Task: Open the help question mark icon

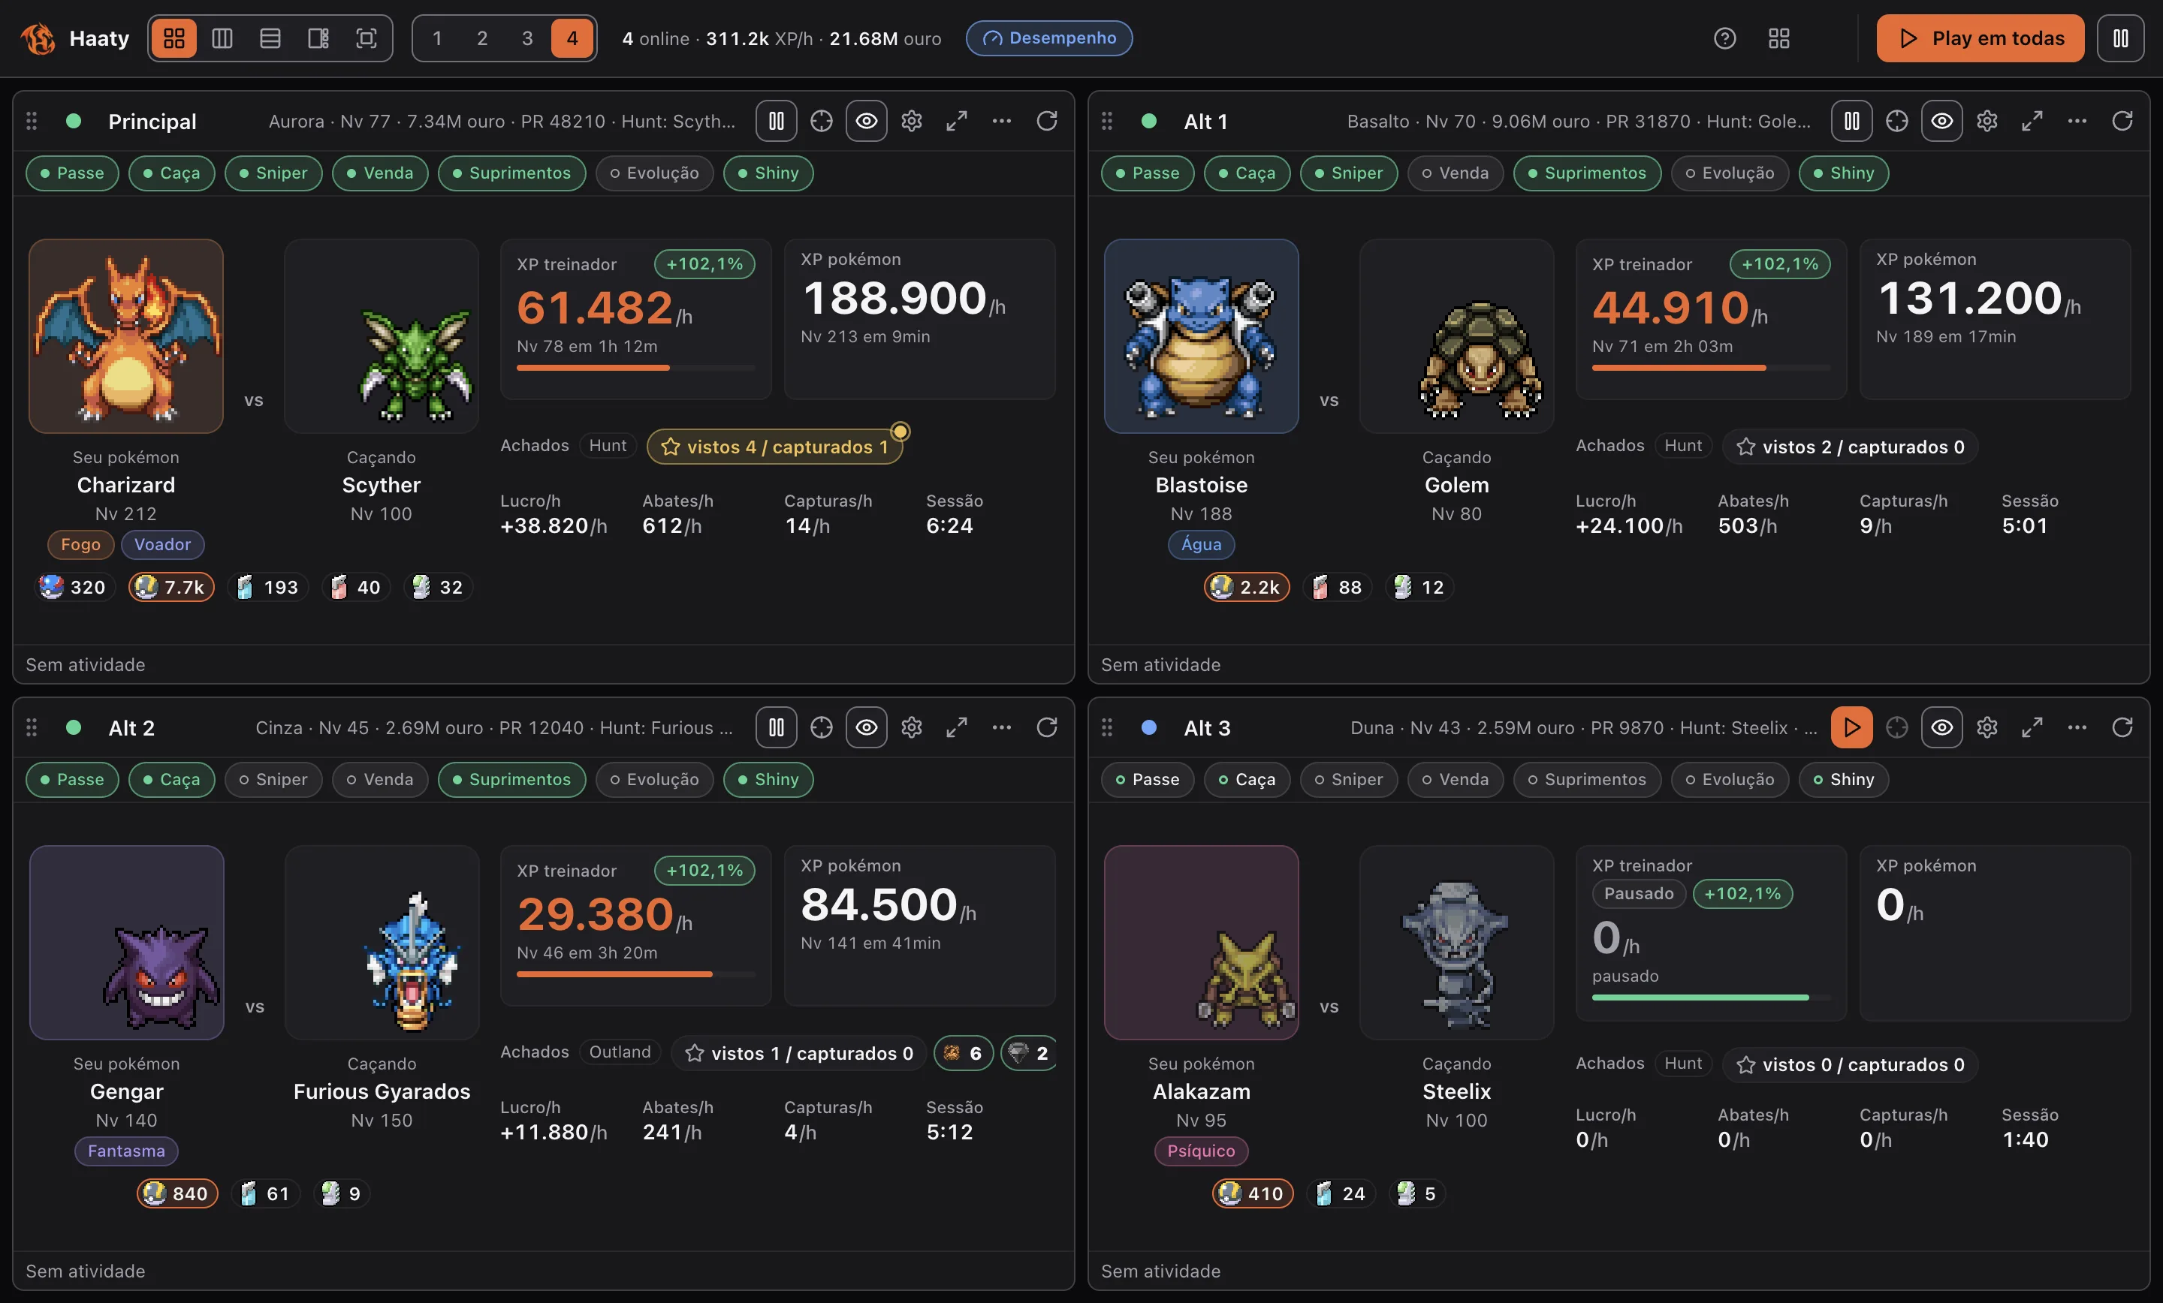Action: tap(1724, 38)
